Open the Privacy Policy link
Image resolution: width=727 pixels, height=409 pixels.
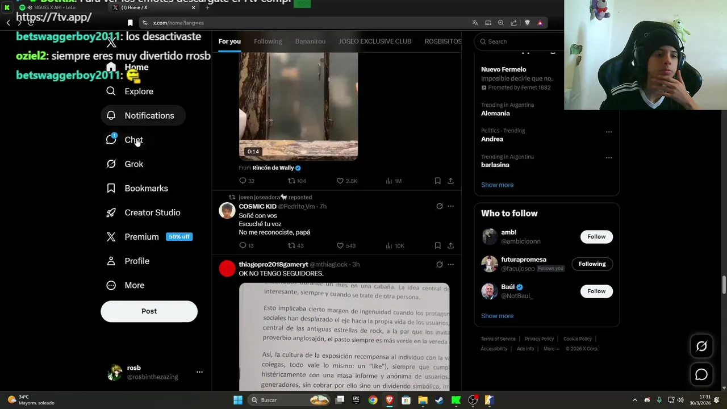pyautogui.click(x=539, y=339)
